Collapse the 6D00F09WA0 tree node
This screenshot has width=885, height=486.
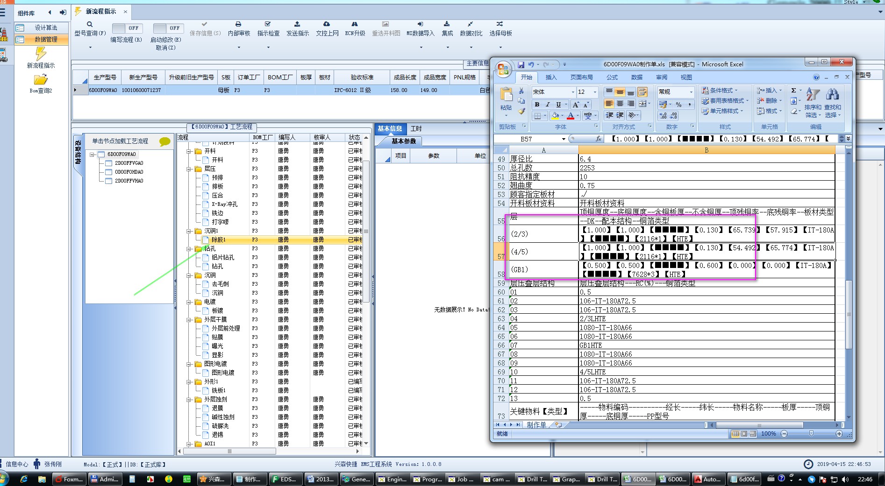click(93, 155)
